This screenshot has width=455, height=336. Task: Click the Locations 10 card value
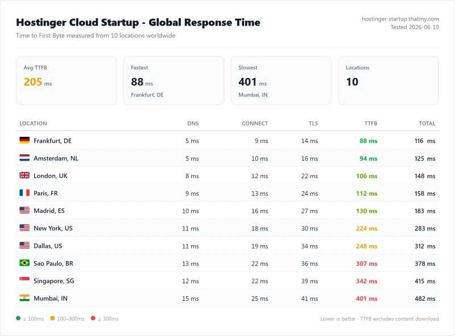pos(352,82)
